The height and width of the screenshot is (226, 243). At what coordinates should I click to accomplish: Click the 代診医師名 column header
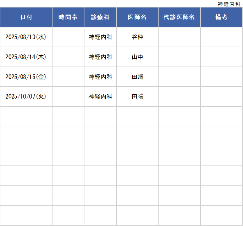pyautogui.click(x=179, y=17)
